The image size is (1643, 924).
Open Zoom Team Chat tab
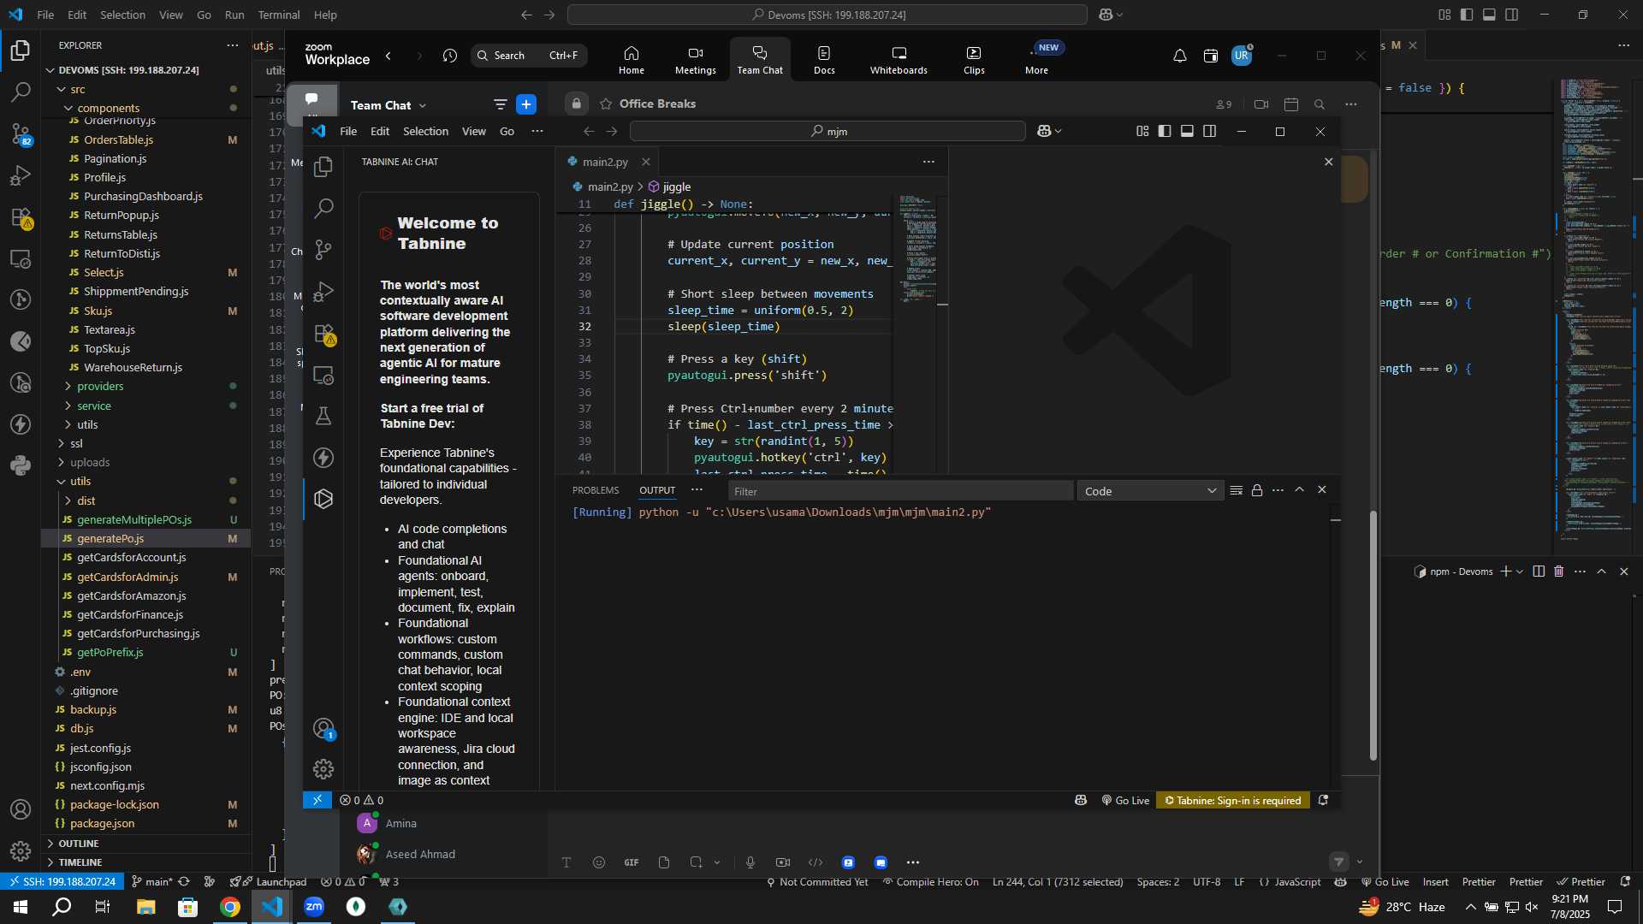click(760, 60)
